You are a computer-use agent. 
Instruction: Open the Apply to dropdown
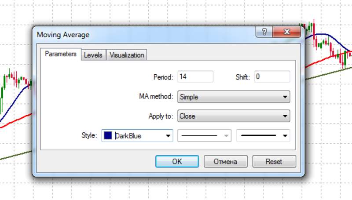tap(233, 116)
